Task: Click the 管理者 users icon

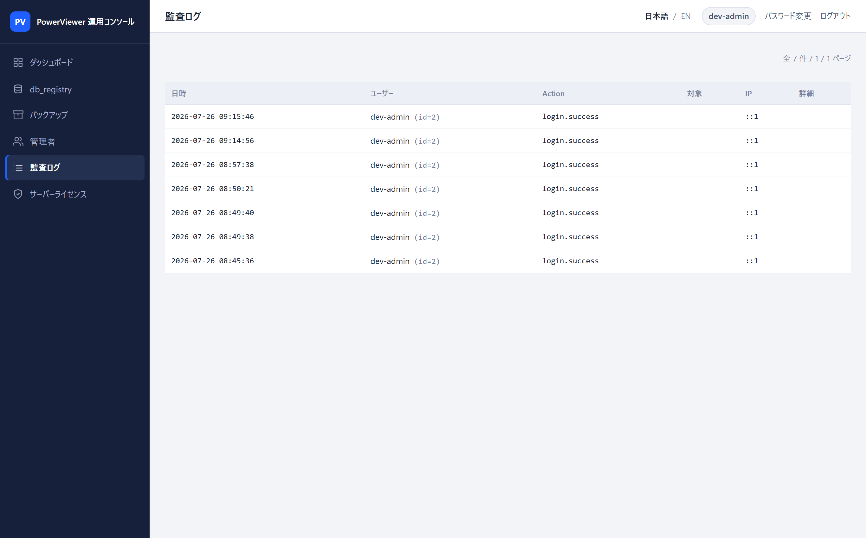Action: point(18,141)
